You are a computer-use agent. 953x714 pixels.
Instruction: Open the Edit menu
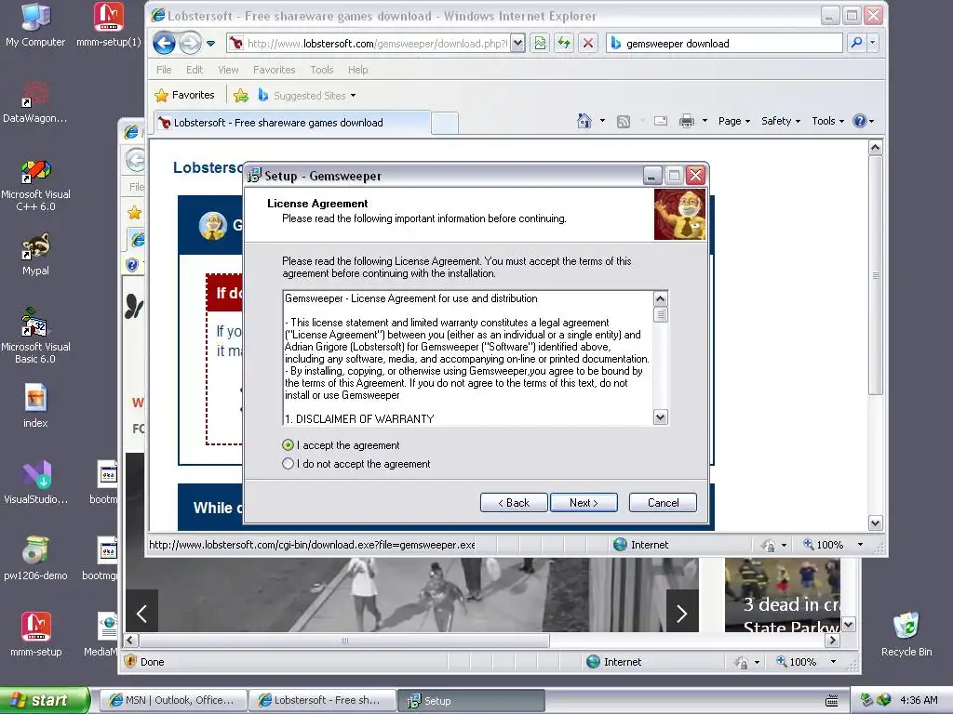pos(195,70)
